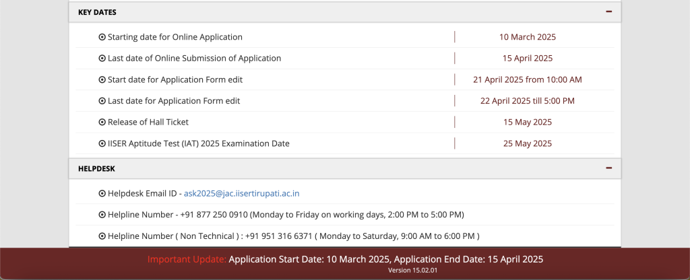Screen dimensions: 690x280
Task: Collapse the Helpdesk section
Action: tap(608, 168)
